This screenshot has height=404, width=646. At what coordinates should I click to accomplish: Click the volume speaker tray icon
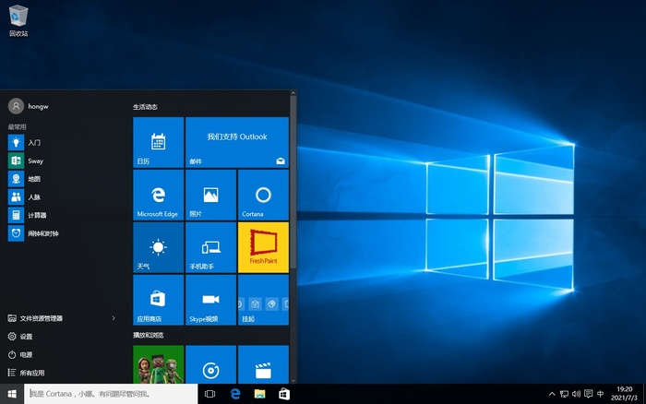coord(576,394)
